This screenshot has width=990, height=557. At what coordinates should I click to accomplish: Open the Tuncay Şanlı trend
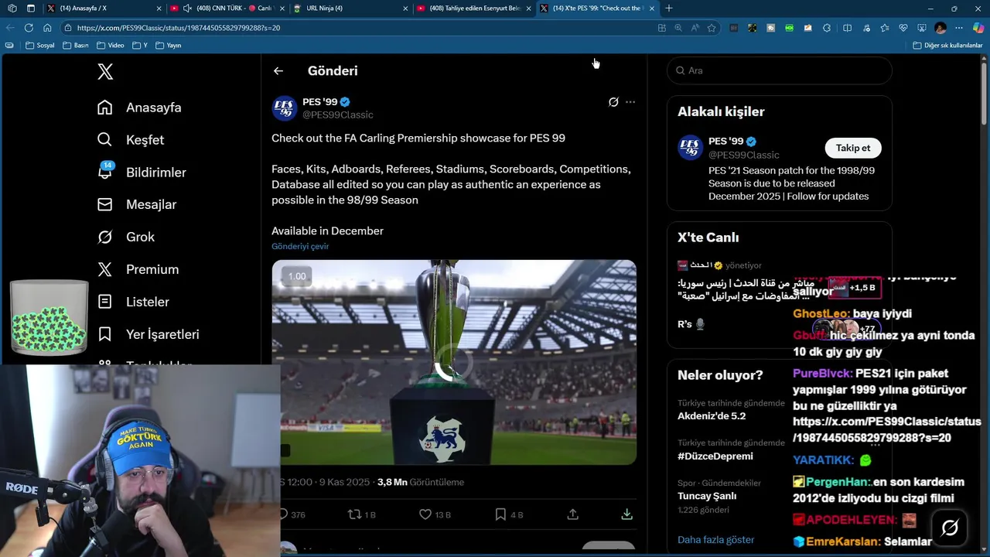point(707,496)
